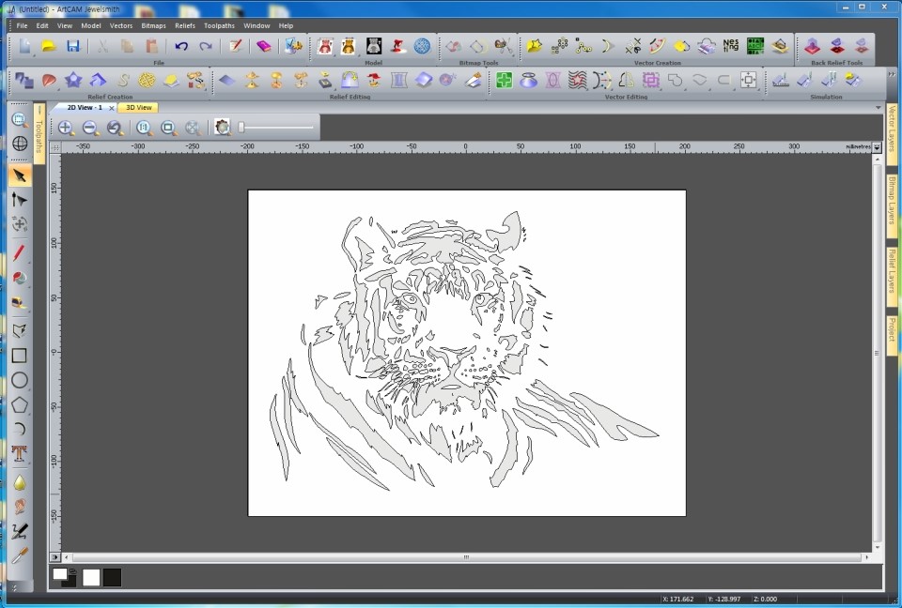Click the grayscale teddy bear Model icon
Image resolution: width=902 pixels, height=608 pixels.
pos(373,46)
